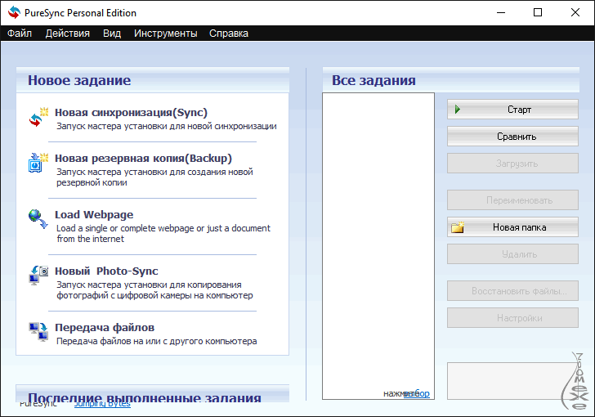Click the Сравнить button

(512, 137)
